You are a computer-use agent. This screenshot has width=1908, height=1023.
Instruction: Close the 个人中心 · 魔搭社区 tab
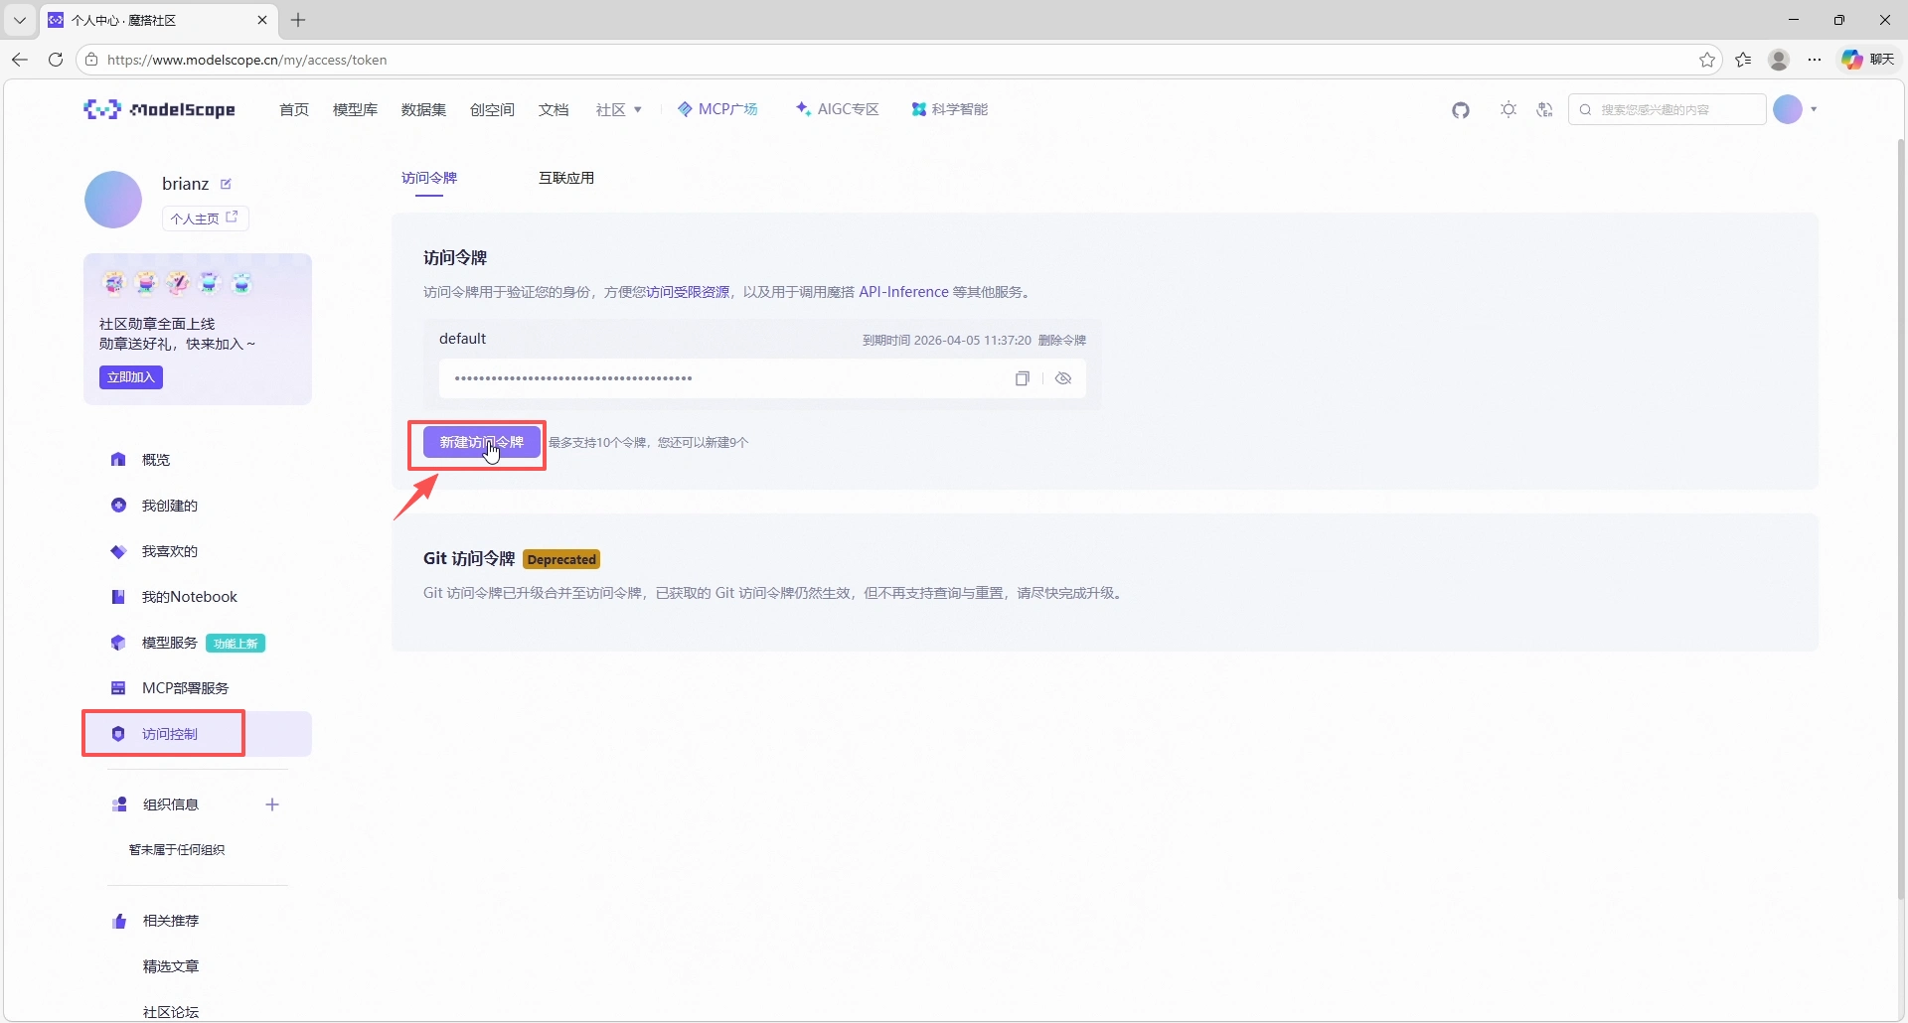262,20
